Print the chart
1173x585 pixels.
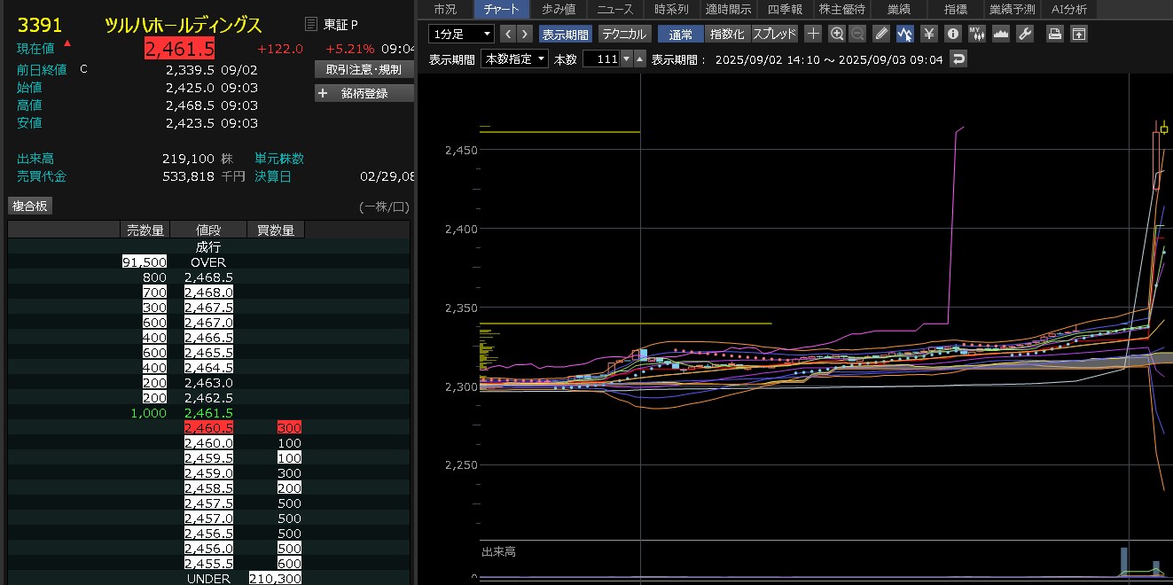[x=1055, y=34]
